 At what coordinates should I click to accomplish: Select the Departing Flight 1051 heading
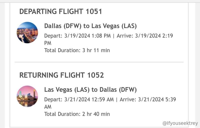coord(61,11)
